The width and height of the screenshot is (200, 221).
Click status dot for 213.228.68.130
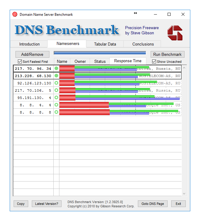tap(56, 76)
